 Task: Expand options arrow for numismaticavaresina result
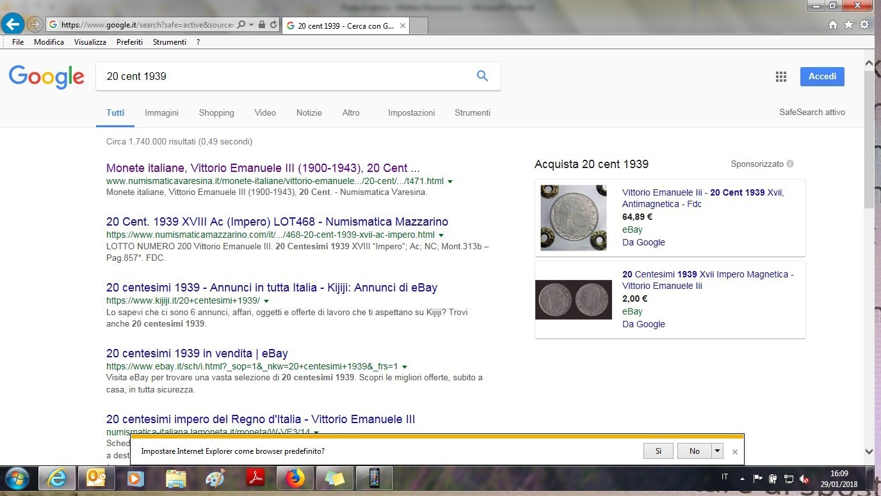point(450,182)
